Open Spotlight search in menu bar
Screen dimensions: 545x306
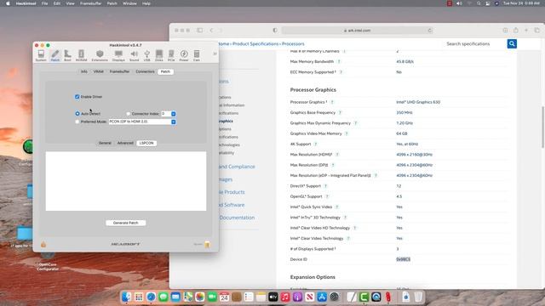click(479, 3)
